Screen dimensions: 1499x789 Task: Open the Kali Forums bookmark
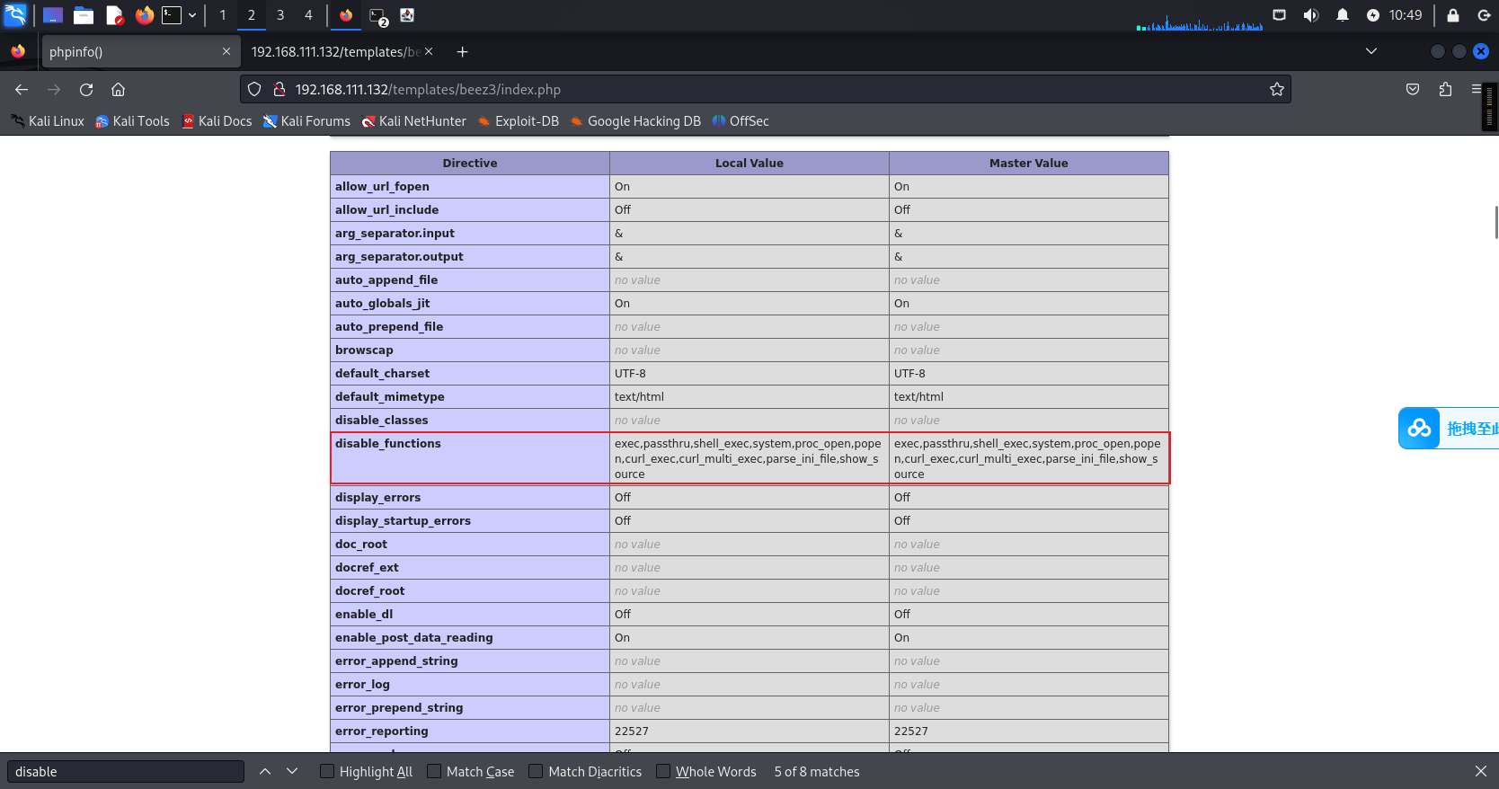tap(306, 121)
